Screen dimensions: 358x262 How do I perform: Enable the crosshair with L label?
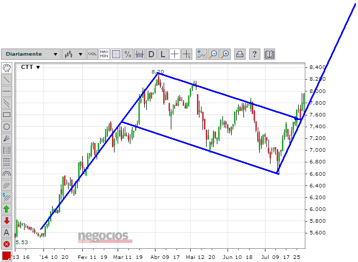[187, 54]
